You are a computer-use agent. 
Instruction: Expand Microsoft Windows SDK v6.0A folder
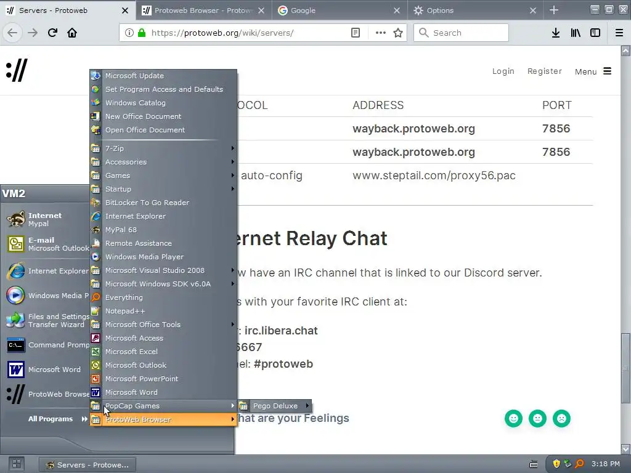click(x=163, y=284)
